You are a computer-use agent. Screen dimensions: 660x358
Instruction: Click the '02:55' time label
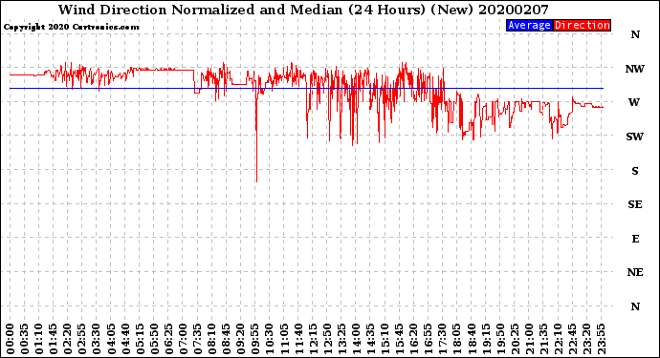82,339
